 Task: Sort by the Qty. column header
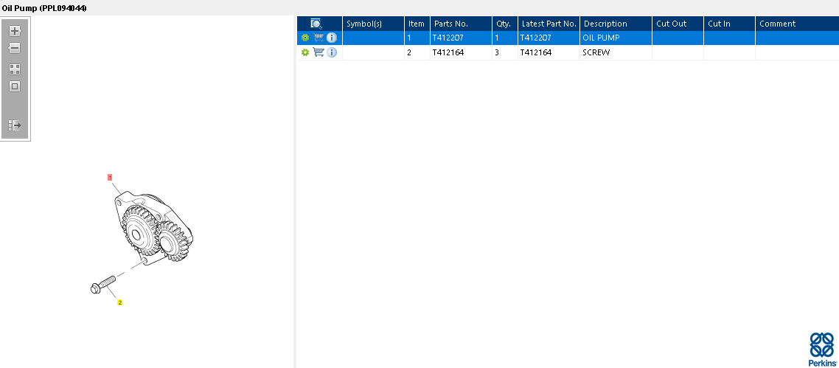pos(504,24)
